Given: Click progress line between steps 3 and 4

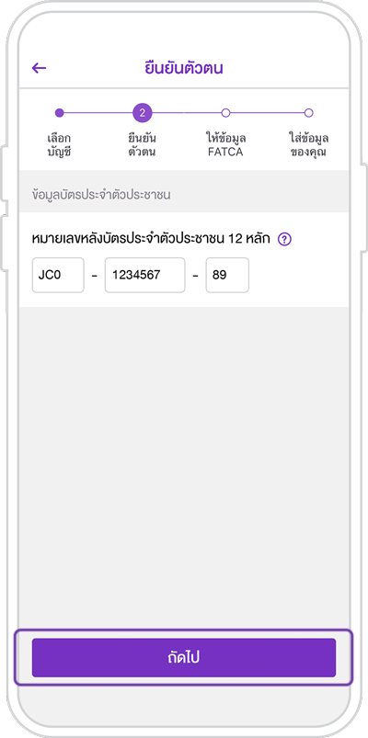Looking at the screenshot, I should 267,113.
